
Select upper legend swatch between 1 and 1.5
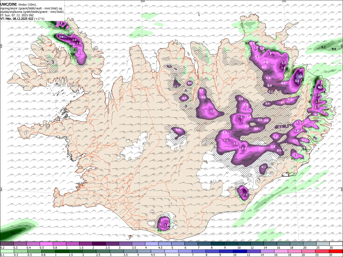tap(73, 244)
